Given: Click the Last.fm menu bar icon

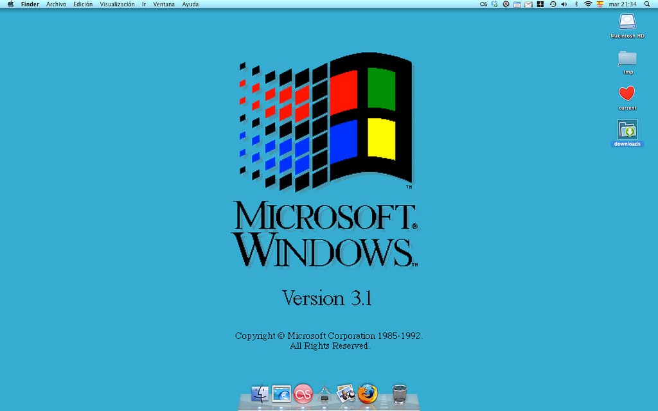Looking at the screenshot, I should [483, 4].
